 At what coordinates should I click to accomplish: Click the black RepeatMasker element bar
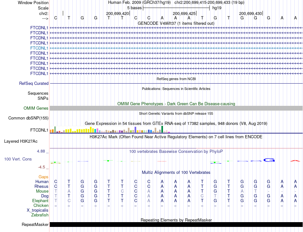[176, 224]
